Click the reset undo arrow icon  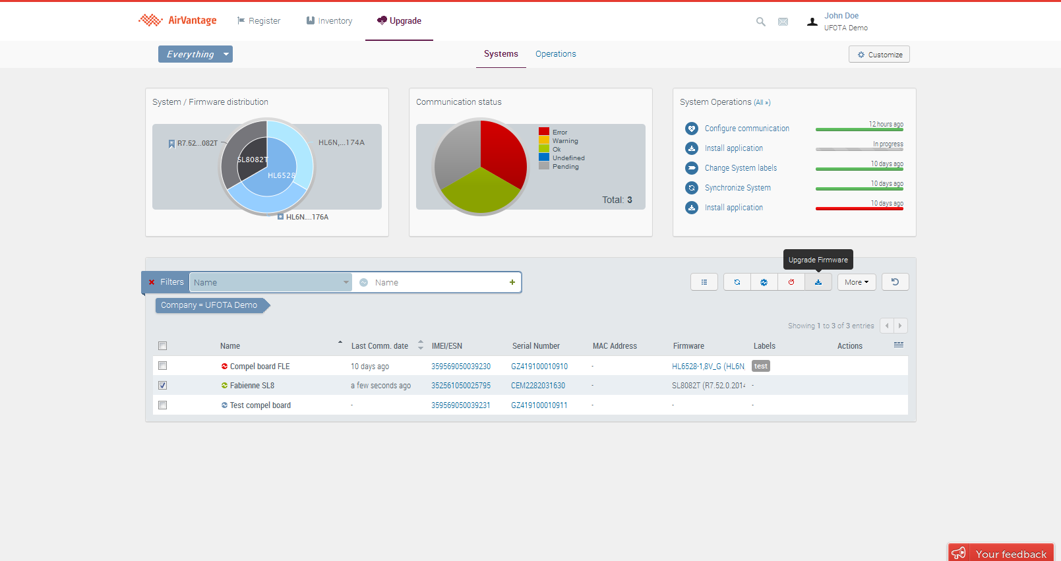[895, 282]
